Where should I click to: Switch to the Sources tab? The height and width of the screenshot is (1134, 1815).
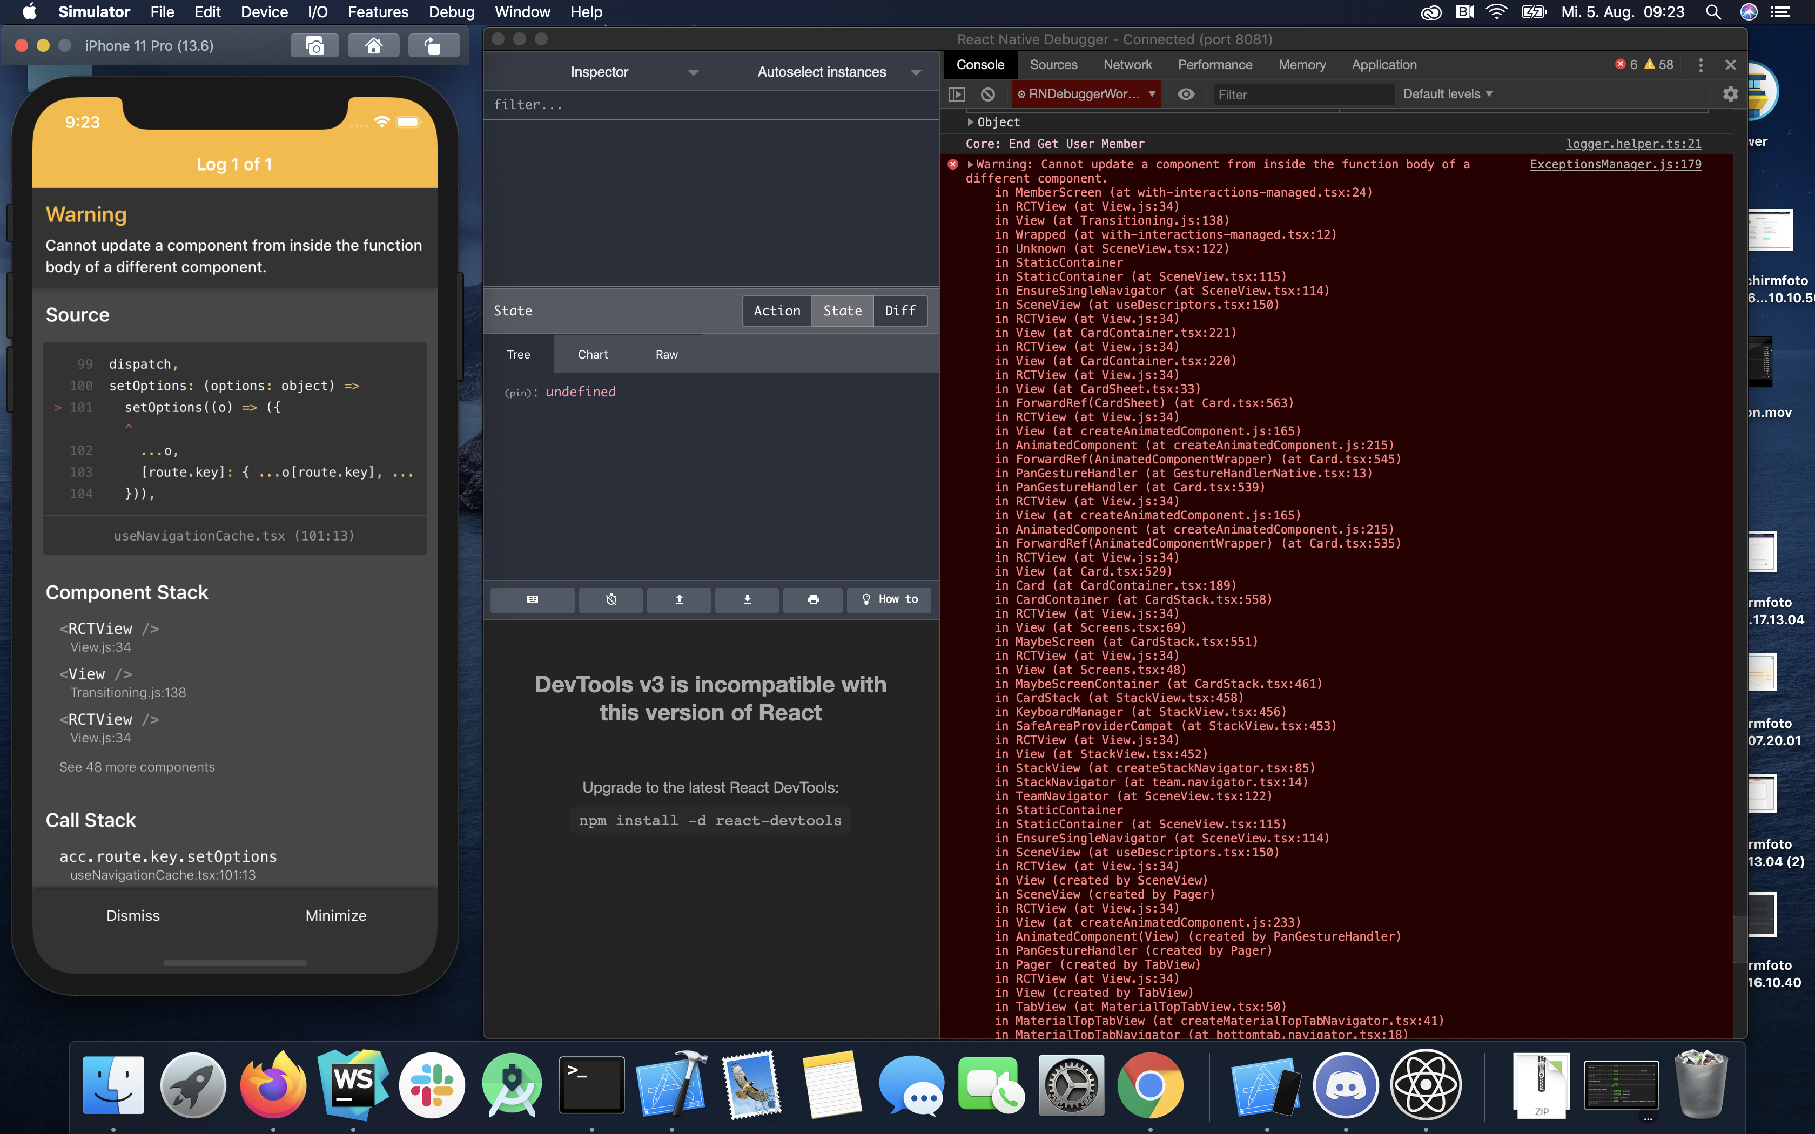1053,65
